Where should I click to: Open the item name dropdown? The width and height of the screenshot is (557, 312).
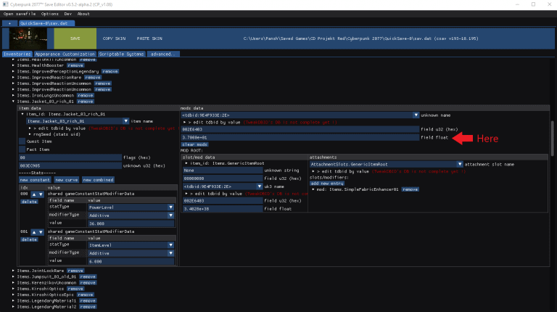coord(125,121)
